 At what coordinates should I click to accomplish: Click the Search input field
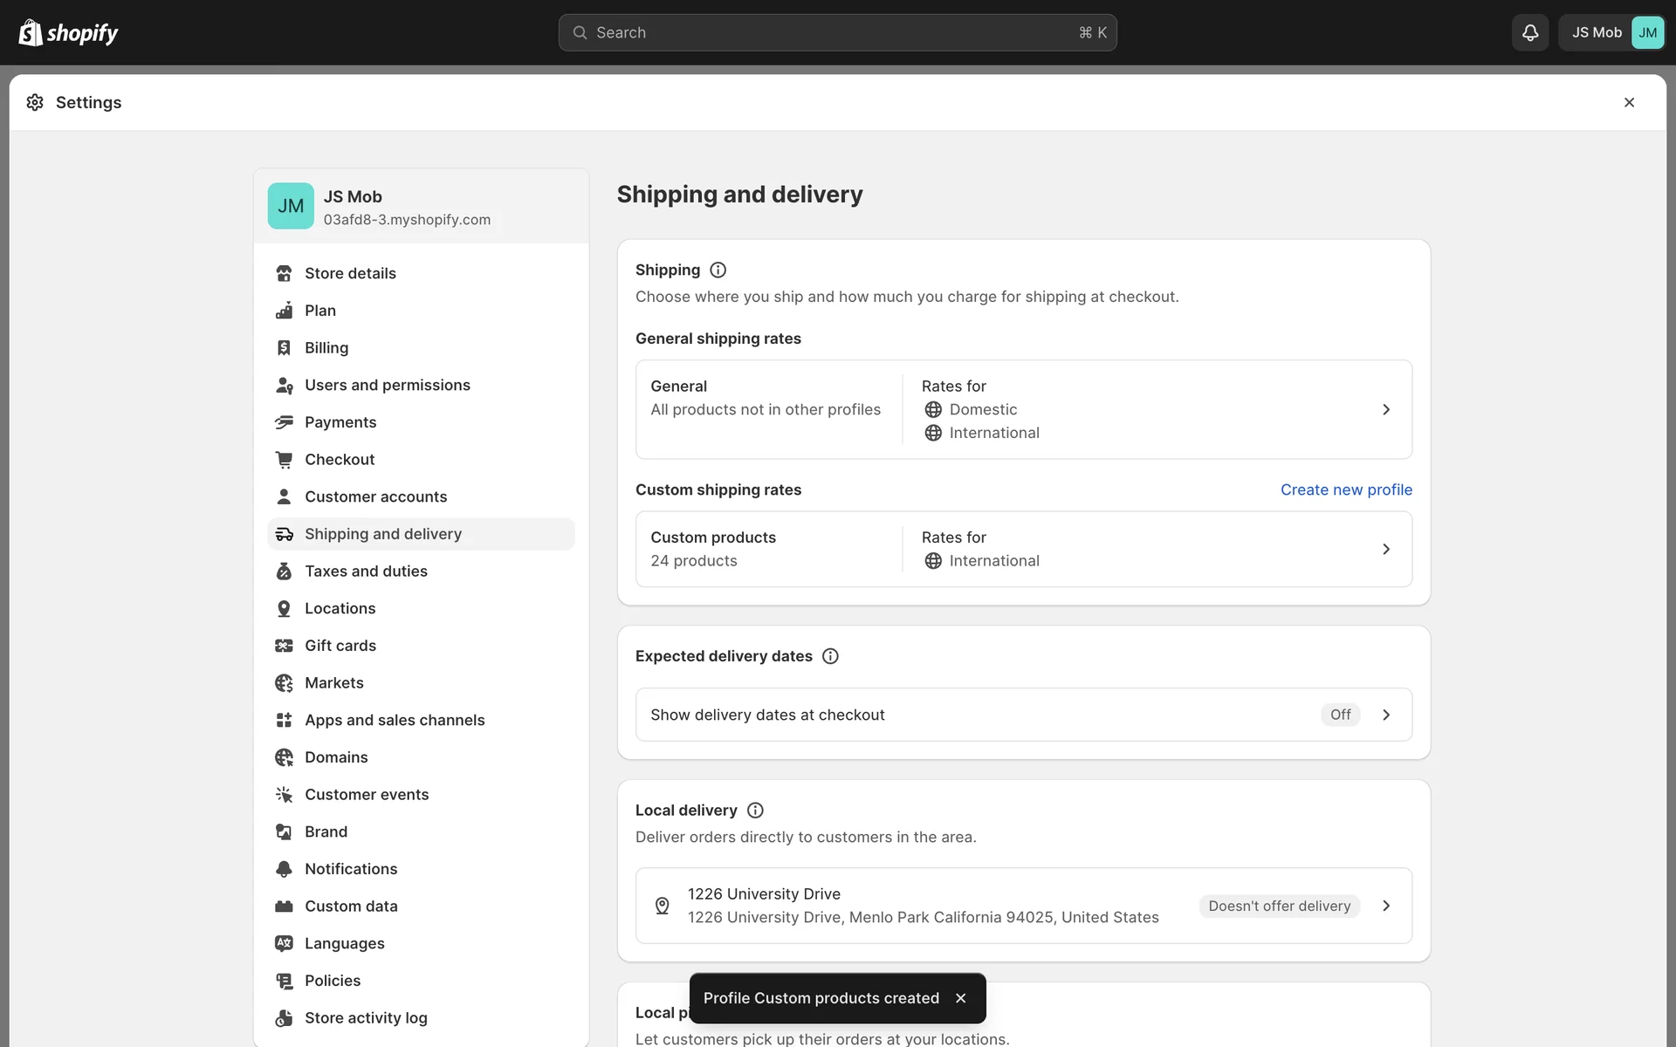[x=836, y=32]
